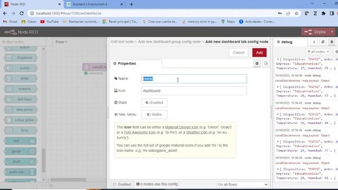Select the numeric palette node
The height and width of the screenshot is (190, 338).
pos(21,89)
